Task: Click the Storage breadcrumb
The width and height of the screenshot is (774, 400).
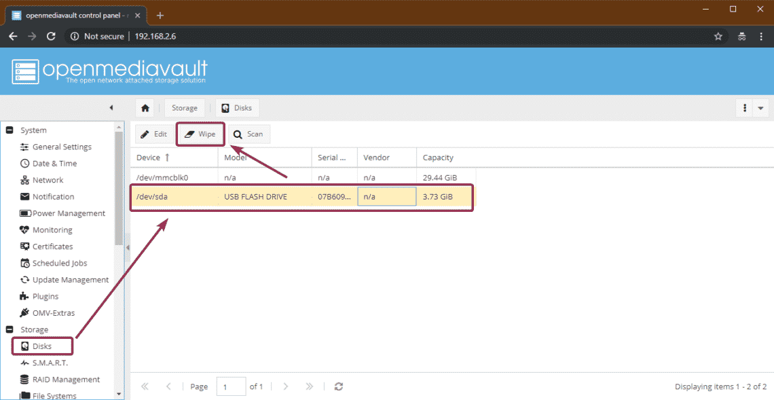Action: [x=184, y=108]
